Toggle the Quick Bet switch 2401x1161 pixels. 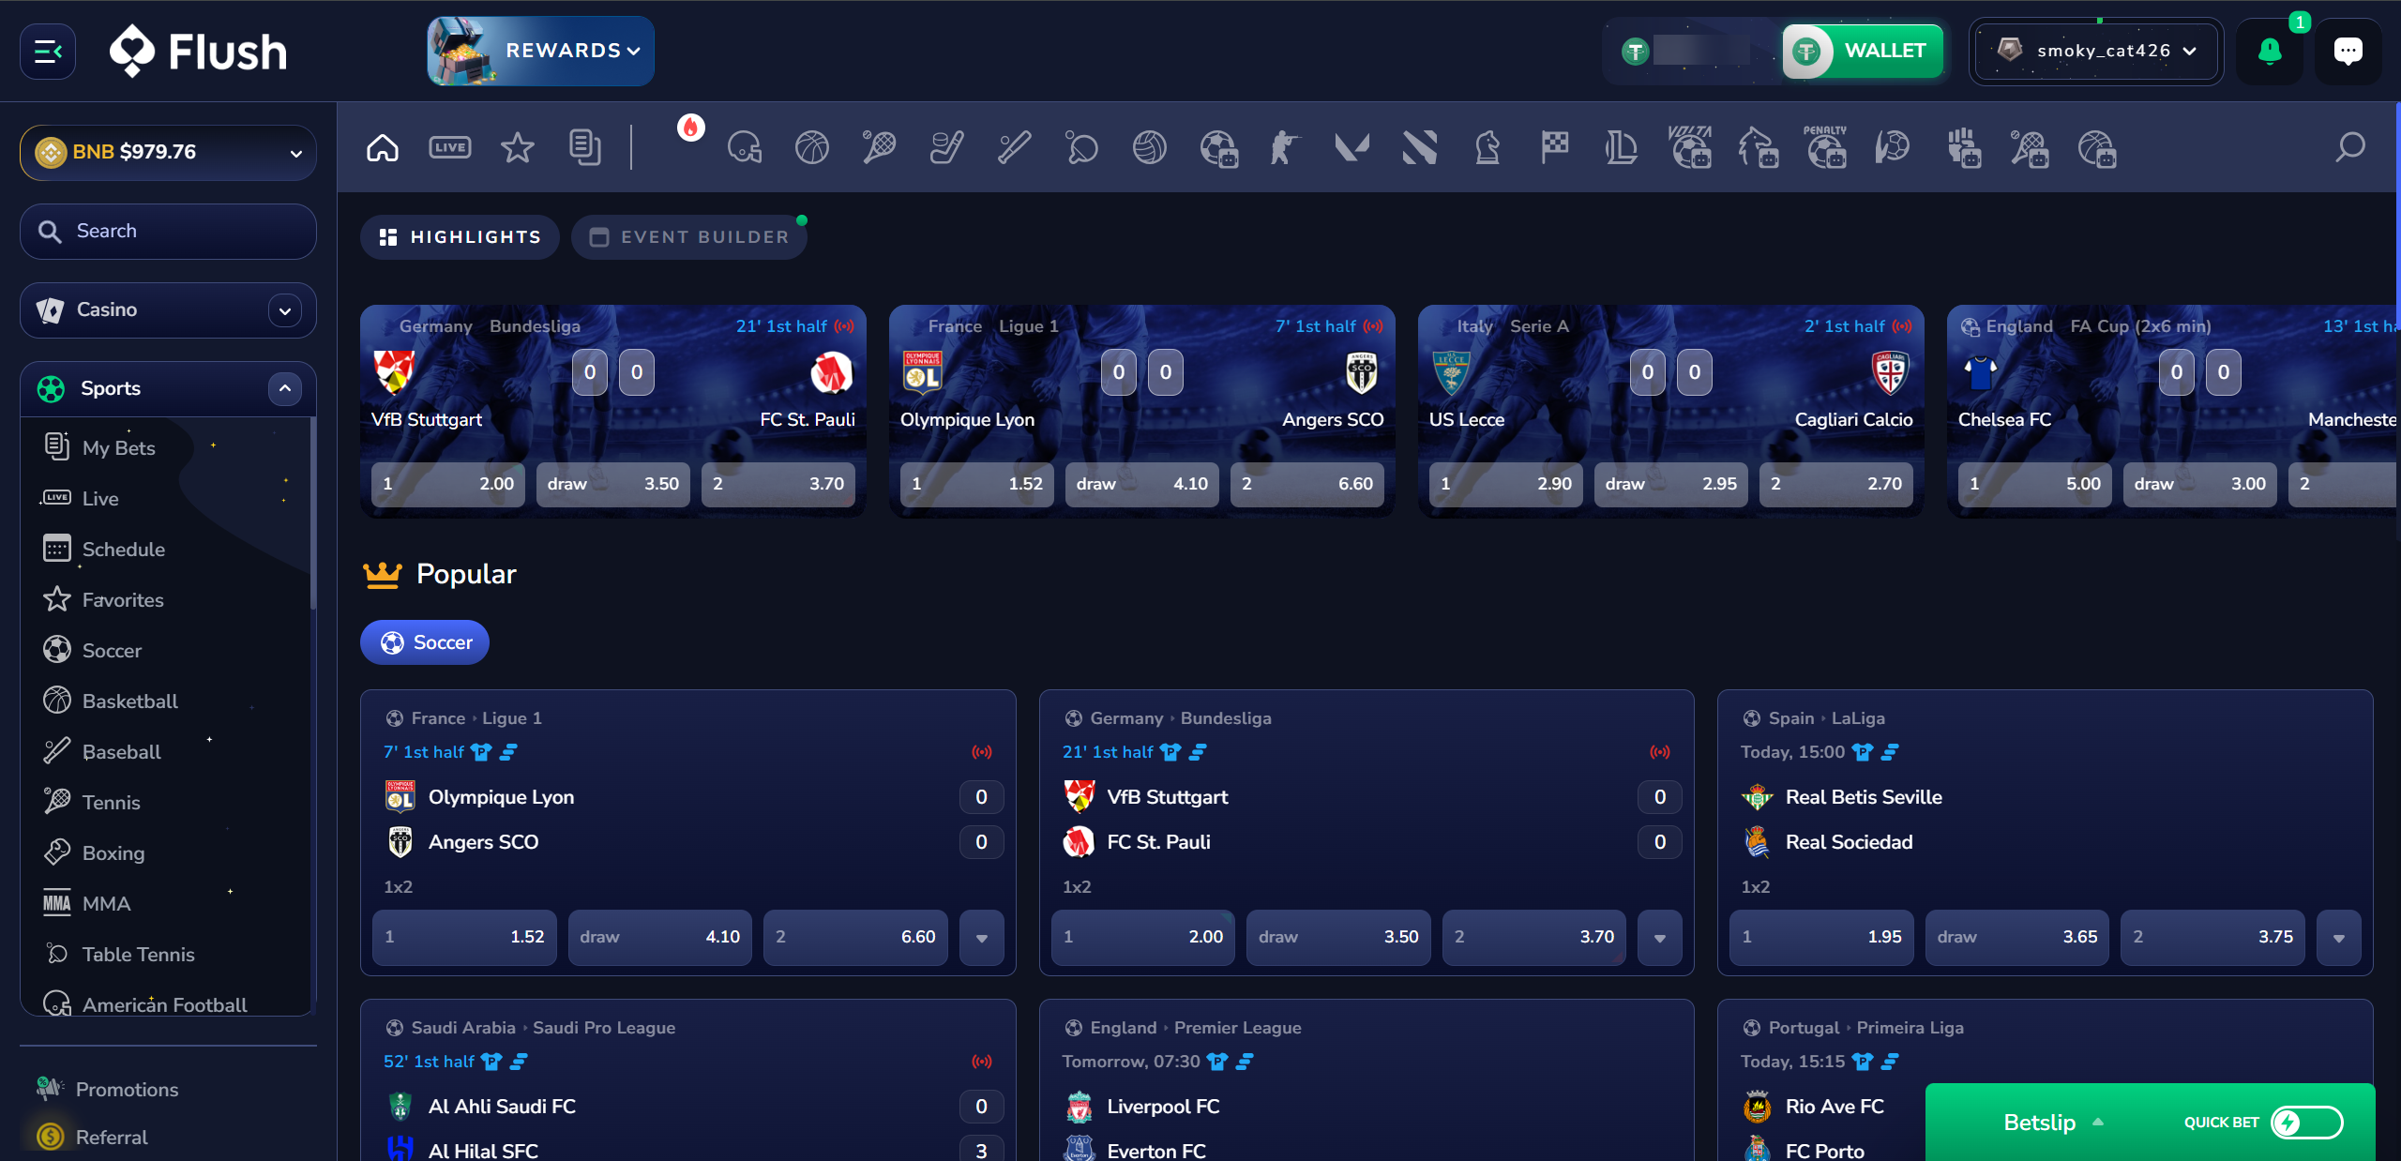[2307, 1123]
